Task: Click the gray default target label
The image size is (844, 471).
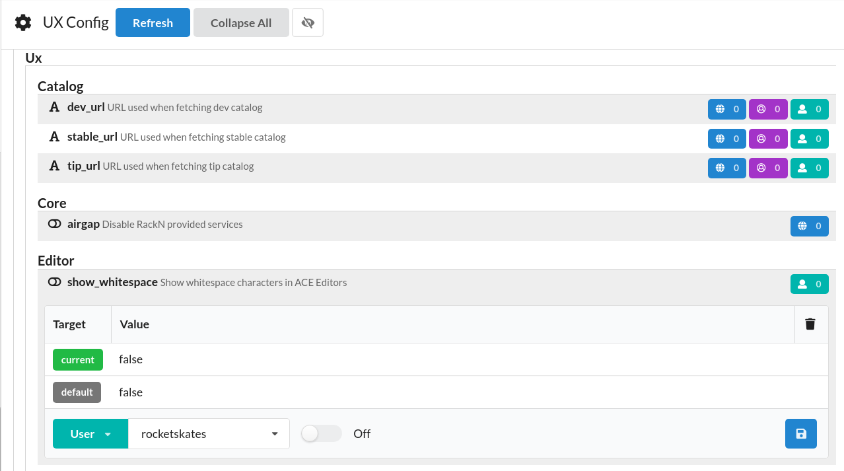Action: (x=77, y=392)
